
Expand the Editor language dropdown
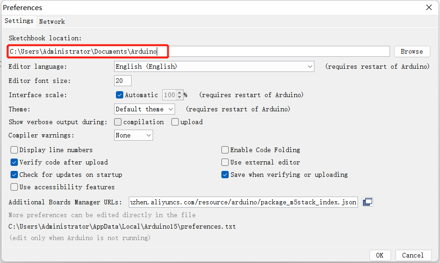214,66
